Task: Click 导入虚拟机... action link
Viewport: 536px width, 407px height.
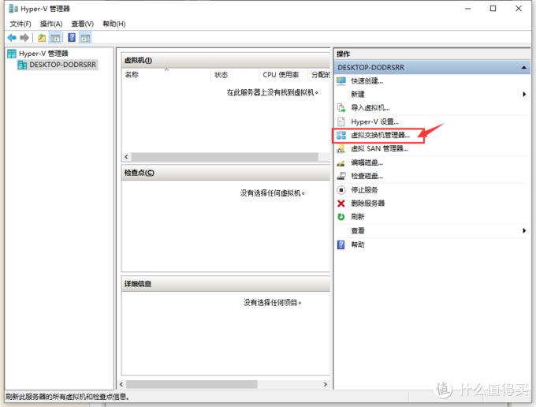Action: (x=370, y=108)
